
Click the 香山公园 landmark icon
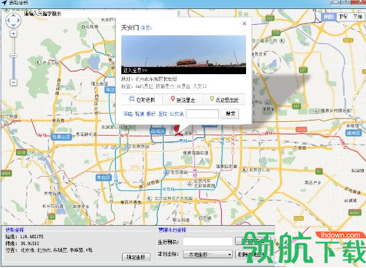click(x=38, y=62)
